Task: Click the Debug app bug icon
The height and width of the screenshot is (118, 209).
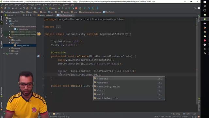Action: click(x=62, y=8)
